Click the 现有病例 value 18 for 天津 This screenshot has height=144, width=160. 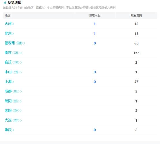[x=136, y=24]
